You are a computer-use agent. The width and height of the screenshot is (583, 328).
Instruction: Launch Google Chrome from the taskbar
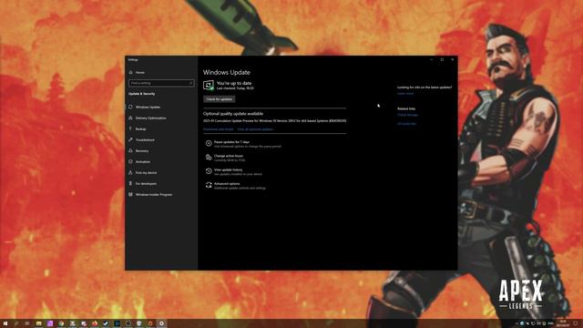point(61,323)
